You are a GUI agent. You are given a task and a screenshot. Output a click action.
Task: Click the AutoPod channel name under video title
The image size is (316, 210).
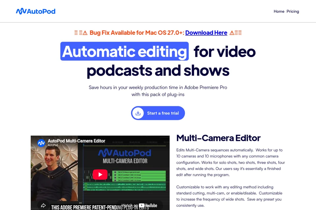point(53,145)
